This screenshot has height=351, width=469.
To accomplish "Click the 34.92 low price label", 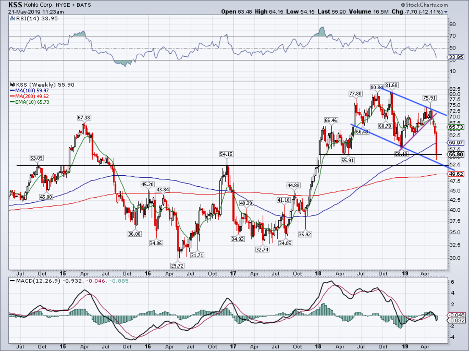I will point(238,239).
